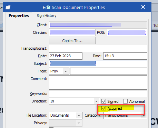Click into the Transcriptionist field
This screenshot has height=128, width=158.
click(x=98, y=48)
